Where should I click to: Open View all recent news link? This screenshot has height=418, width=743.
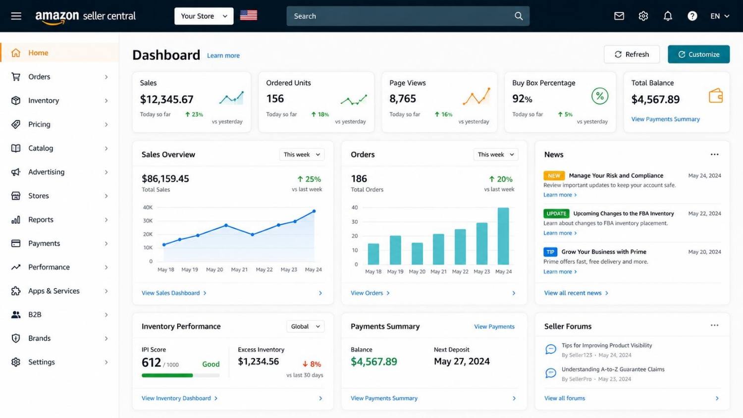(x=576, y=293)
